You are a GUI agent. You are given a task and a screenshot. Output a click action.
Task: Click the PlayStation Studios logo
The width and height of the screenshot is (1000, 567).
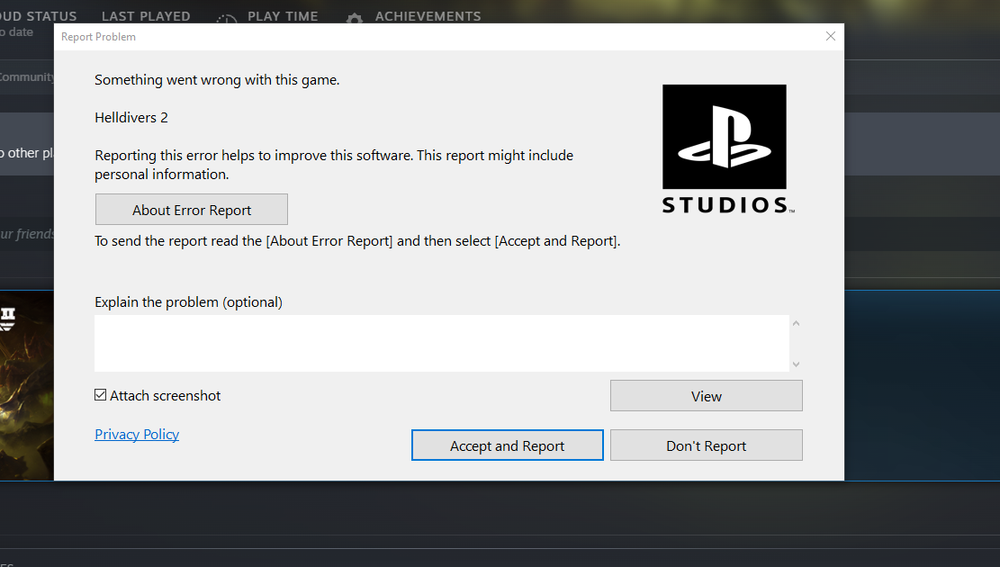(x=727, y=148)
